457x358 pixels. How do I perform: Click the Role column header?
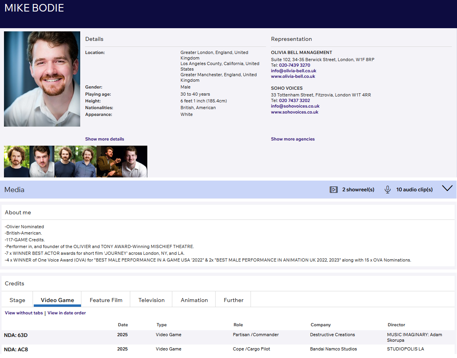pyautogui.click(x=238, y=325)
